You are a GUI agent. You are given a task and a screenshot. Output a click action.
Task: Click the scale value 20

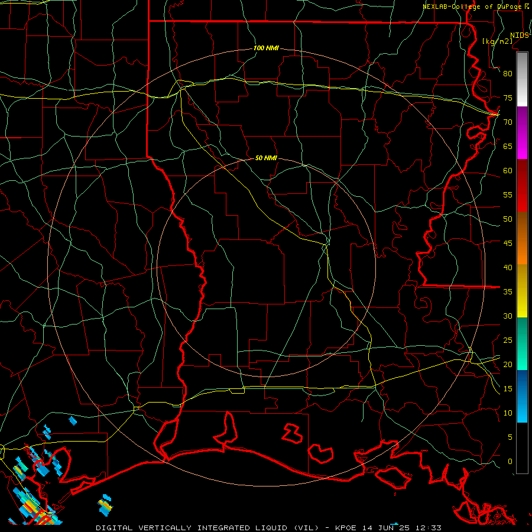[x=508, y=364]
